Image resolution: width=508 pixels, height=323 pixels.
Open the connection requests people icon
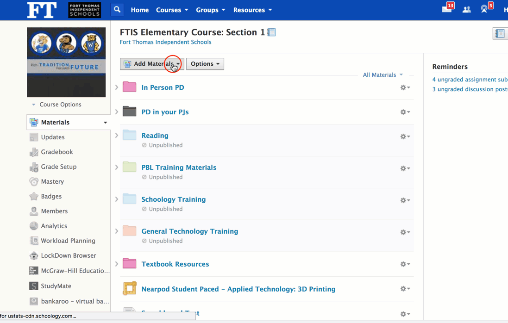466,10
